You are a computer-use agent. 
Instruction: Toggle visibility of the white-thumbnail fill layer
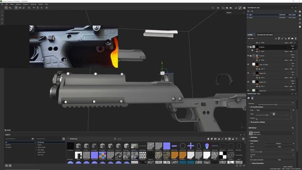(248, 64)
